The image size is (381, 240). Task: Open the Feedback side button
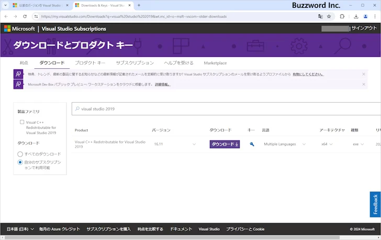tap(375, 204)
